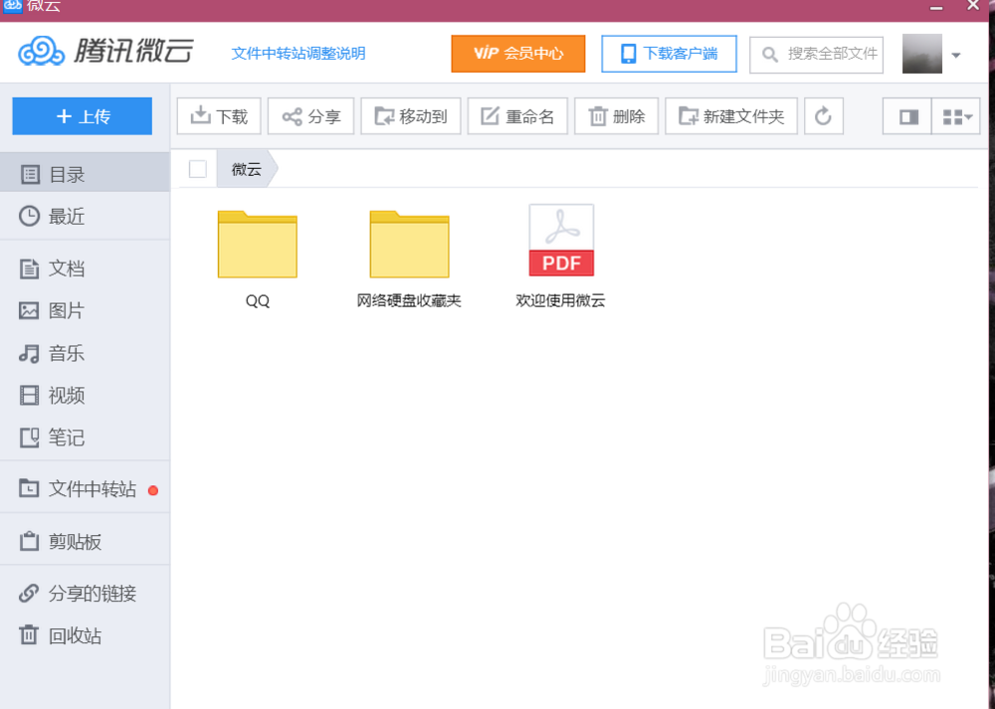Viewport: 995px width, 709px height.
Task: Click the folder name text 网络硬盘收藏夹
Action: pos(409,300)
